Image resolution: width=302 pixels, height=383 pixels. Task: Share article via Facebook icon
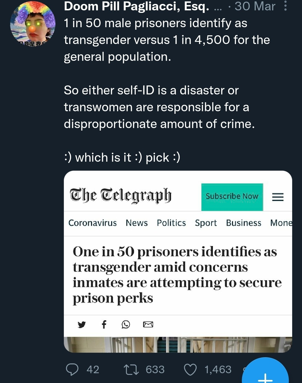coord(104,324)
